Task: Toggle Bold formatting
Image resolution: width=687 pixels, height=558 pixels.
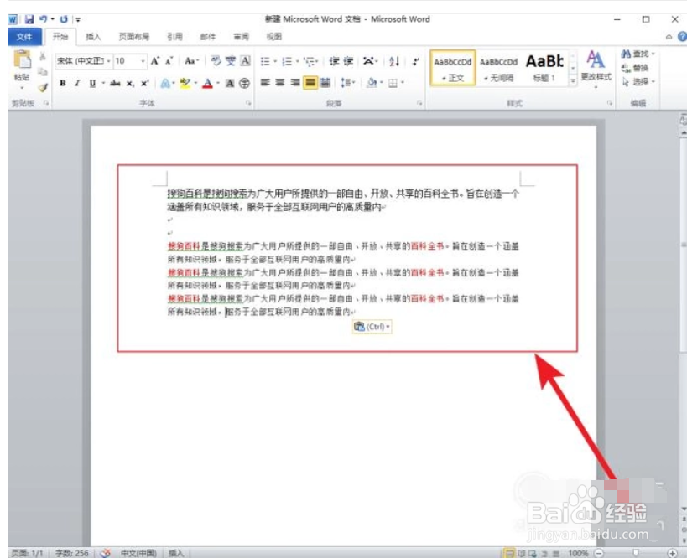Action: coord(63,83)
